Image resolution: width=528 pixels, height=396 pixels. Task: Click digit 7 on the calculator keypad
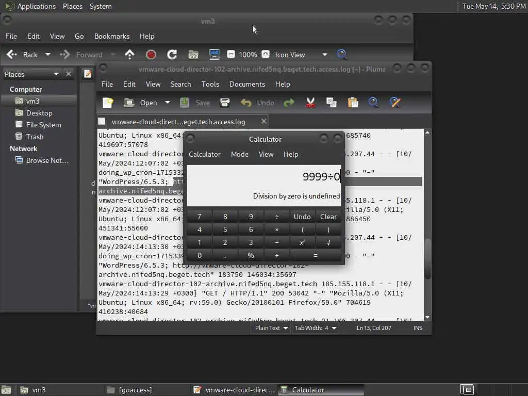pyautogui.click(x=200, y=217)
